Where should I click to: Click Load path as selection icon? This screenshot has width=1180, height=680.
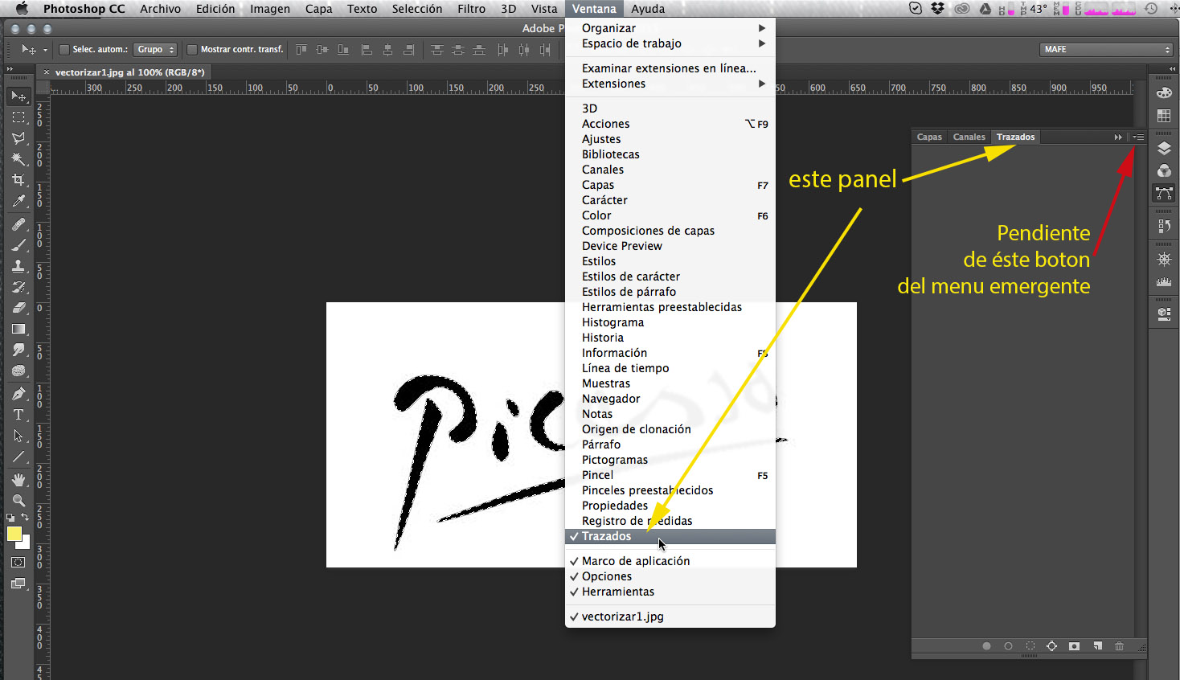pos(1030,646)
